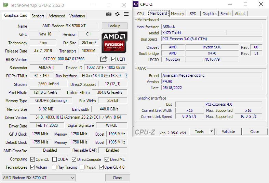Toggle the DirectML checkbox
This screenshot has height=183, width=269.
(x=107, y=159)
